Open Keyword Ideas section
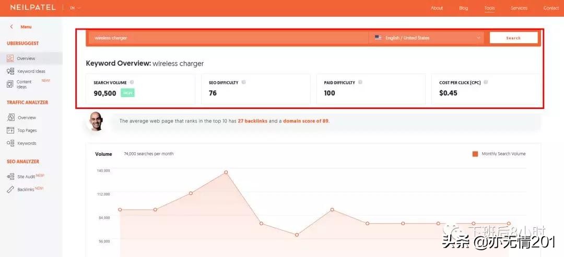The image size is (564, 257). 31,71
